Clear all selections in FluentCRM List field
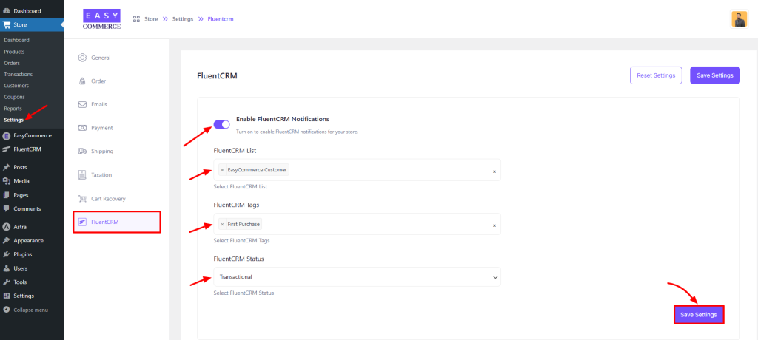The height and width of the screenshot is (340, 758). point(494,171)
